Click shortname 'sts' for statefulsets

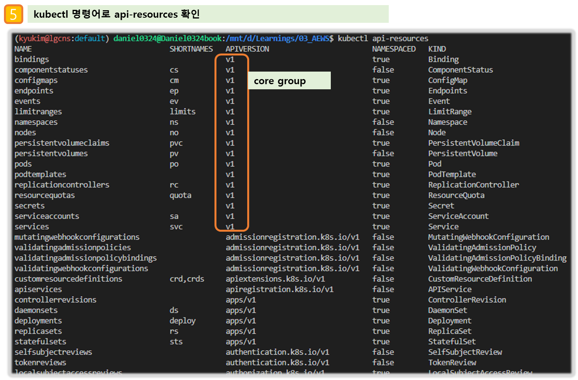click(176, 342)
